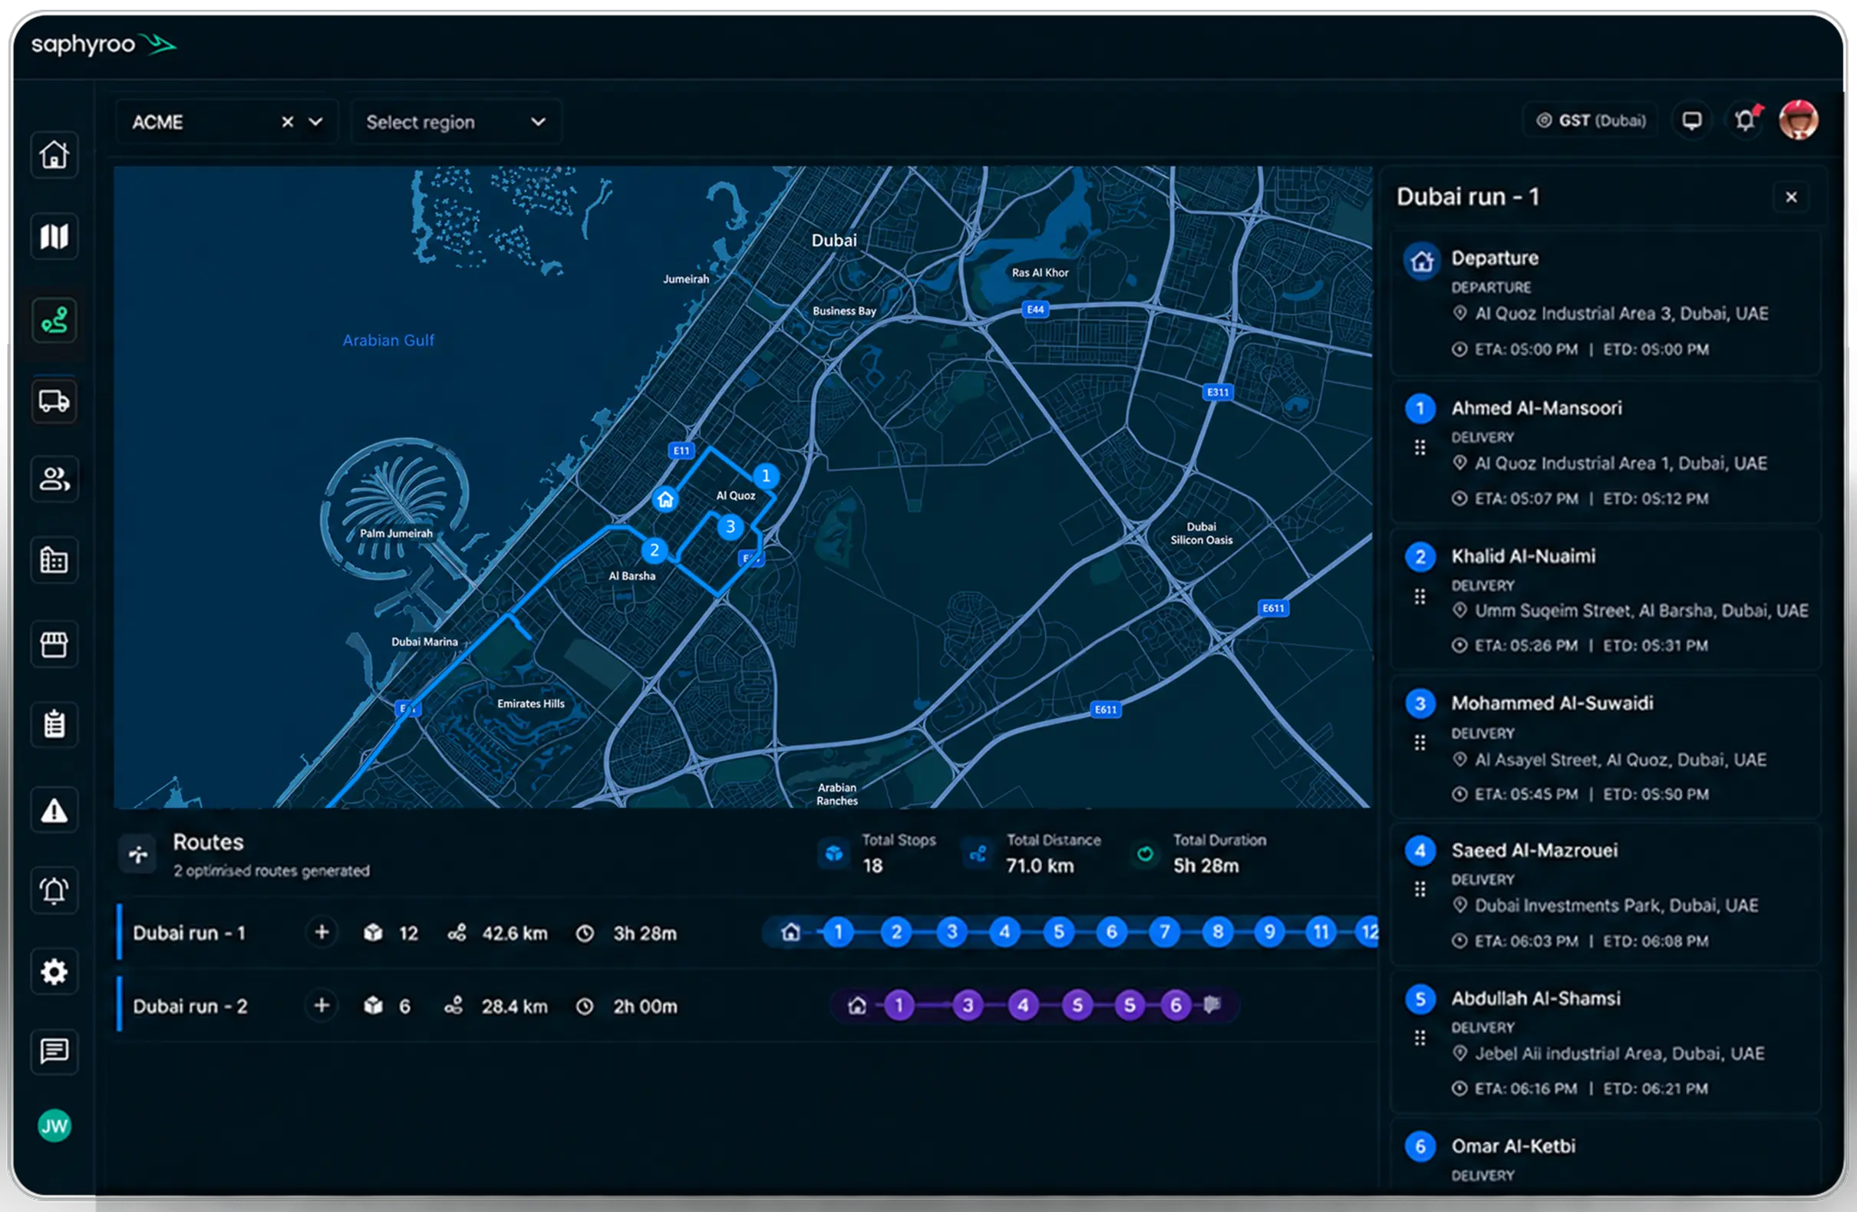Viewport: 1857px width, 1212px height.
Task: Open the alarm bell icon in sidebar
Action: click(54, 890)
